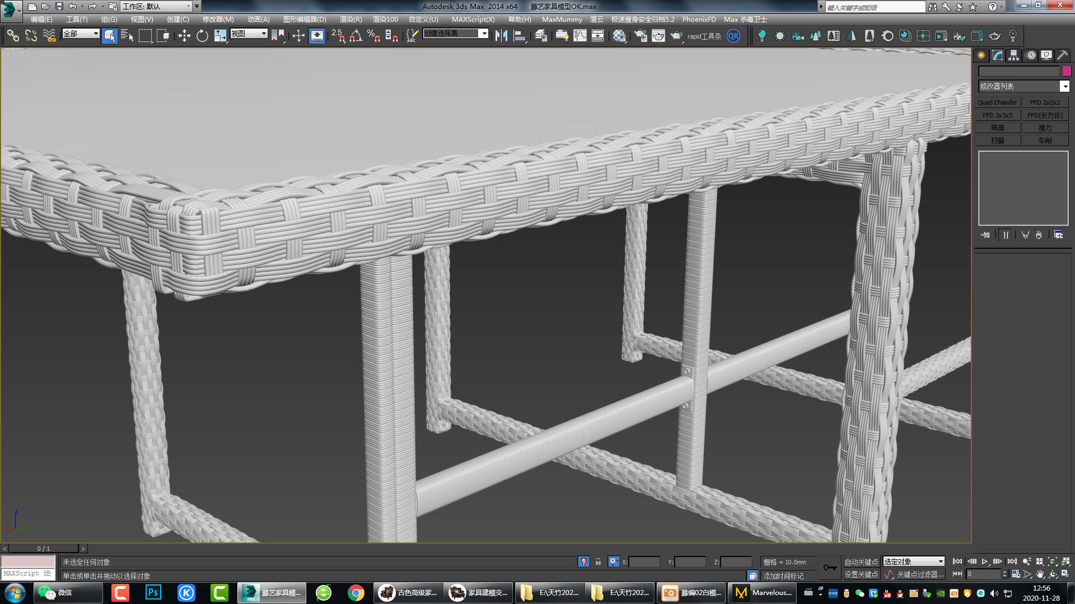
Task: Apply the Quad Chamfer modifier button
Action: click(x=997, y=102)
